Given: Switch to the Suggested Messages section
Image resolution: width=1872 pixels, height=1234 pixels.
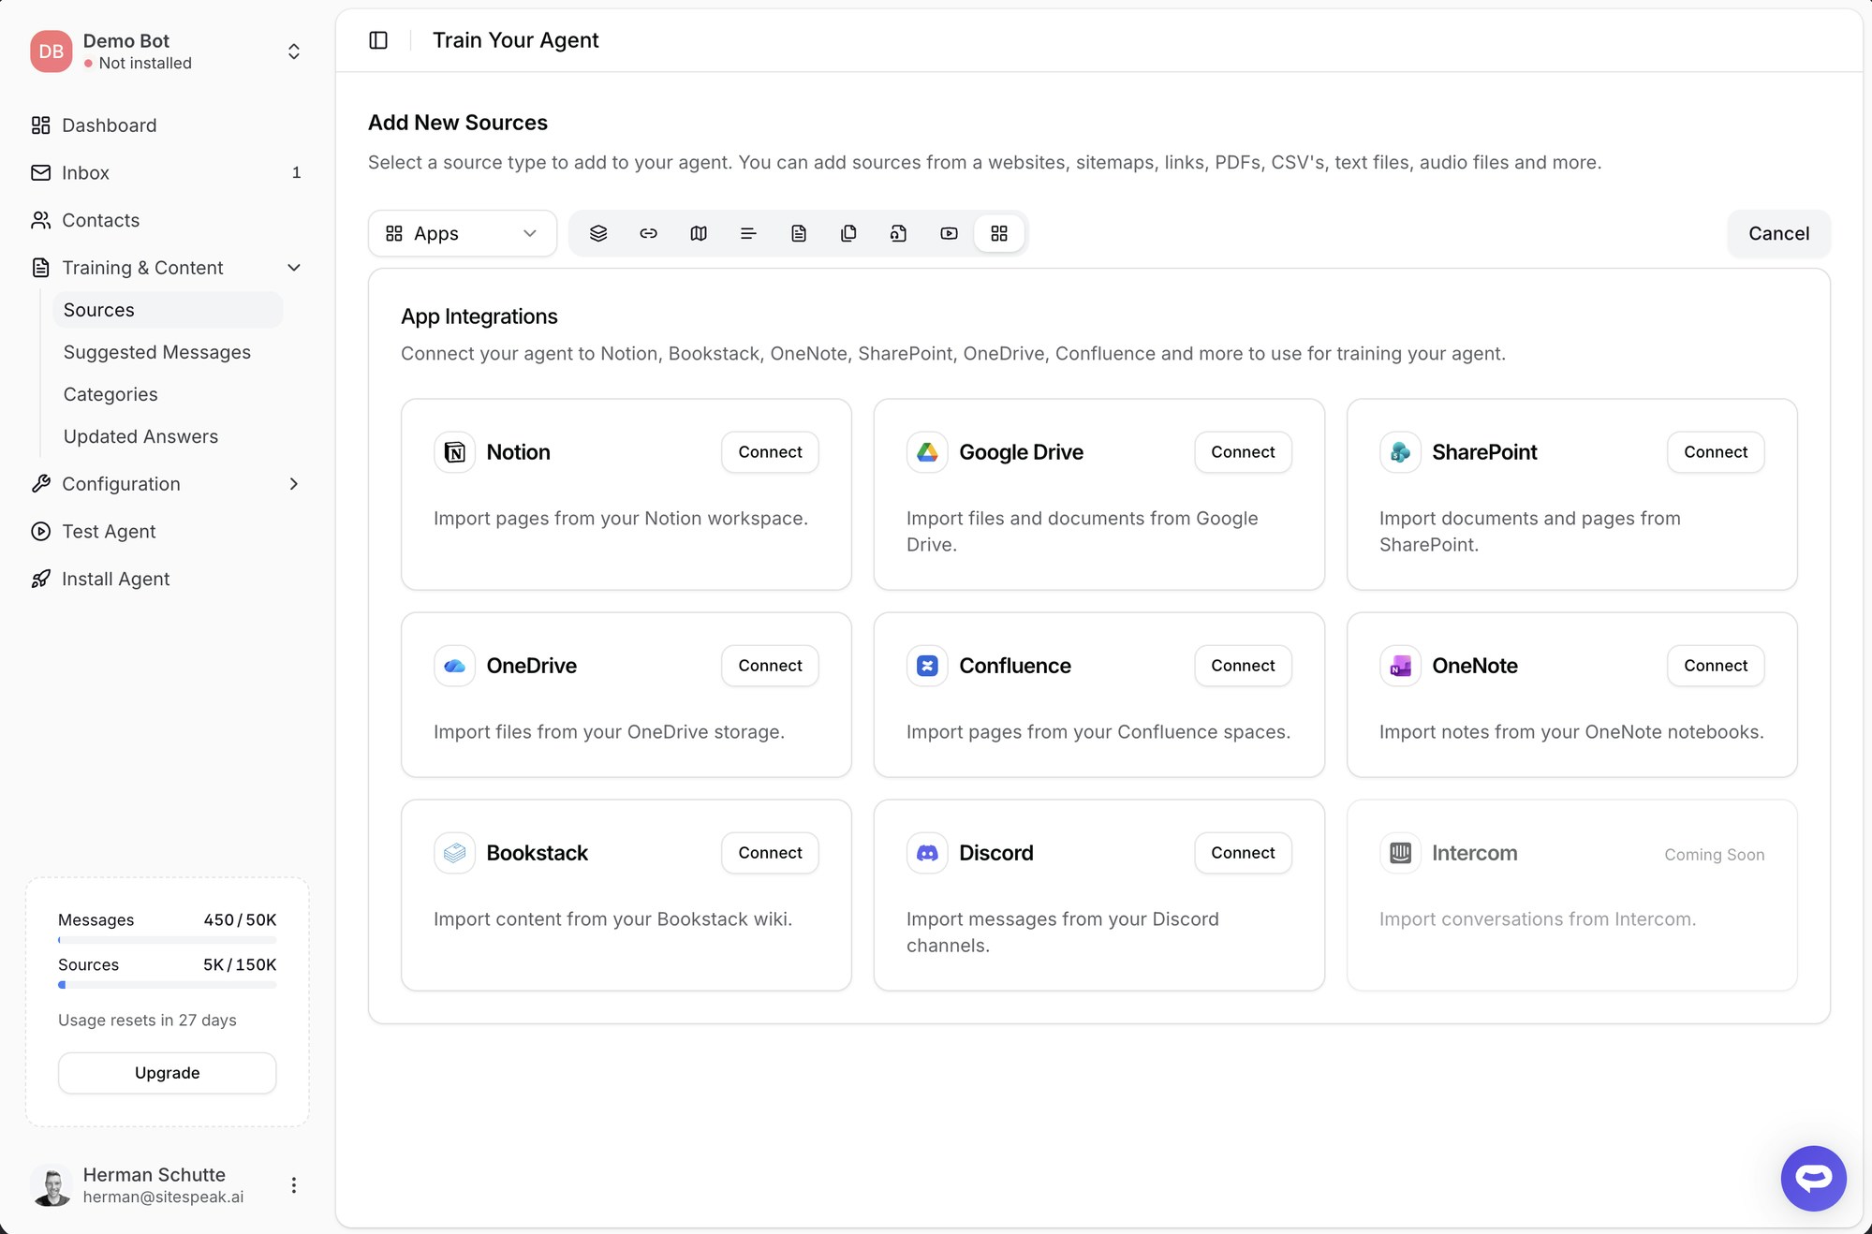Looking at the screenshot, I should pos(157,352).
